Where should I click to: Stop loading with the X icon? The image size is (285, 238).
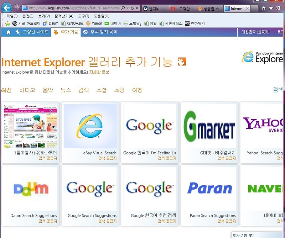[137, 8]
